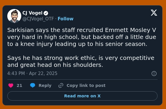Click the 21 likes count
The image size is (166, 109).
20,85
